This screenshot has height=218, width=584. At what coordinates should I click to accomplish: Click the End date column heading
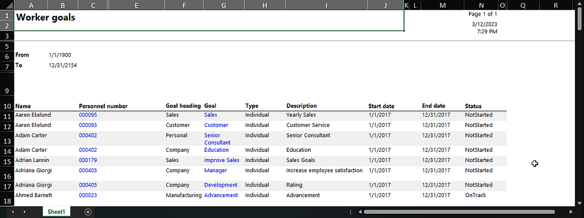click(434, 106)
